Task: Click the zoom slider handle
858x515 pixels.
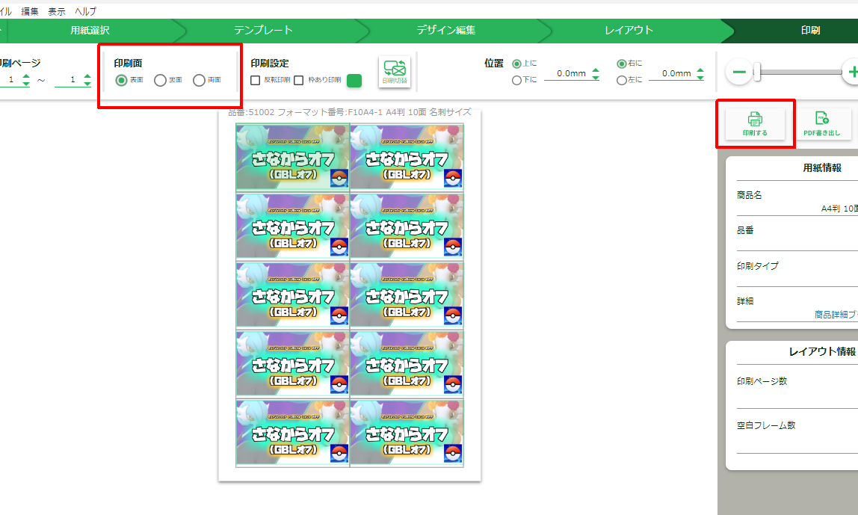Action: point(757,72)
